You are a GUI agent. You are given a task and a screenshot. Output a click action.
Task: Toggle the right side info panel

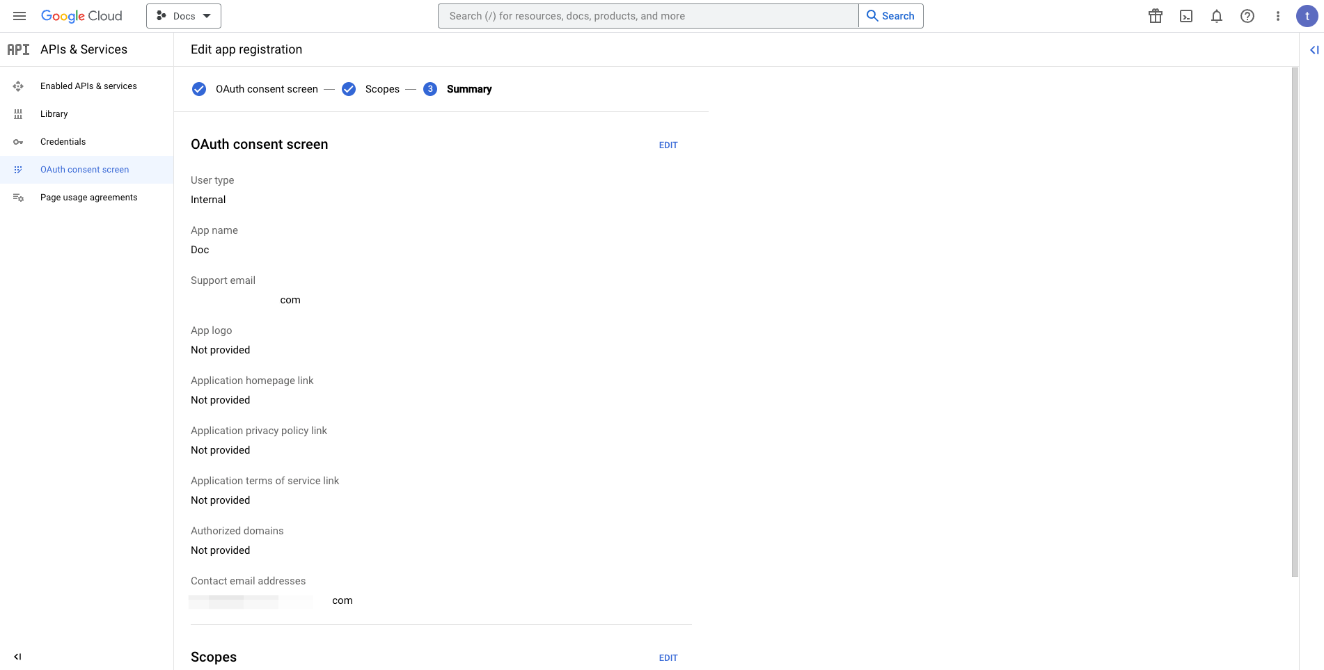[x=1314, y=50]
